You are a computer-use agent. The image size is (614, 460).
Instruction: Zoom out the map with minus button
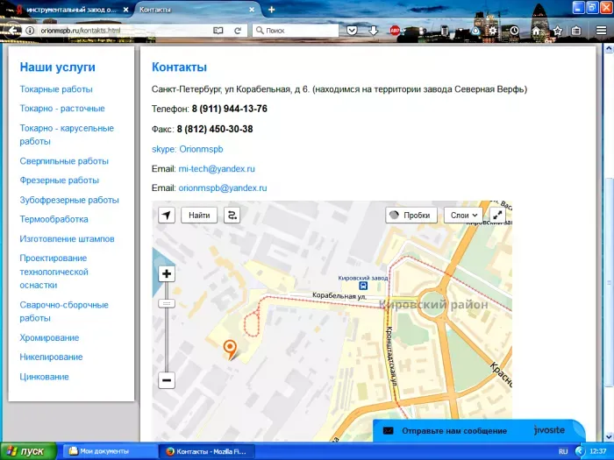pos(167,380)
